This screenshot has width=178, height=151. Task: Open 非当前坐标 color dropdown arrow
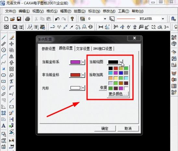tap(83, 75)
